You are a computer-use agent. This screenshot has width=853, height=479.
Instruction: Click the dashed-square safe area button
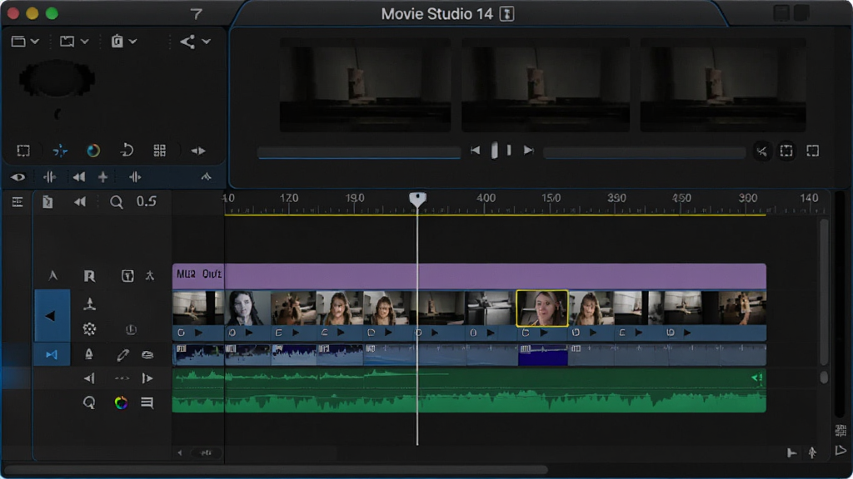(x=786, y=151)
